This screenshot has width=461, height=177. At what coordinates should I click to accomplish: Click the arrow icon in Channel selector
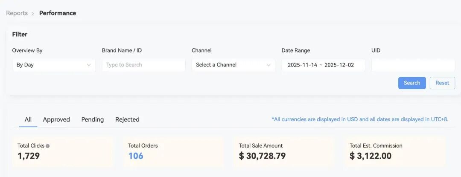click(268, 65)
